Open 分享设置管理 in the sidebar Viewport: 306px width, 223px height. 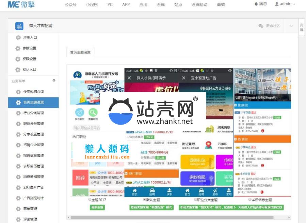pos(33,134)
